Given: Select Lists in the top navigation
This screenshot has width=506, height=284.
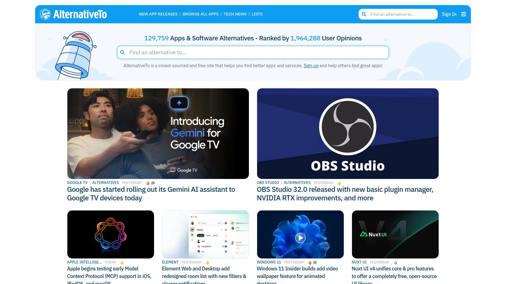Looking at the screenshot, I should pos(257,14).
